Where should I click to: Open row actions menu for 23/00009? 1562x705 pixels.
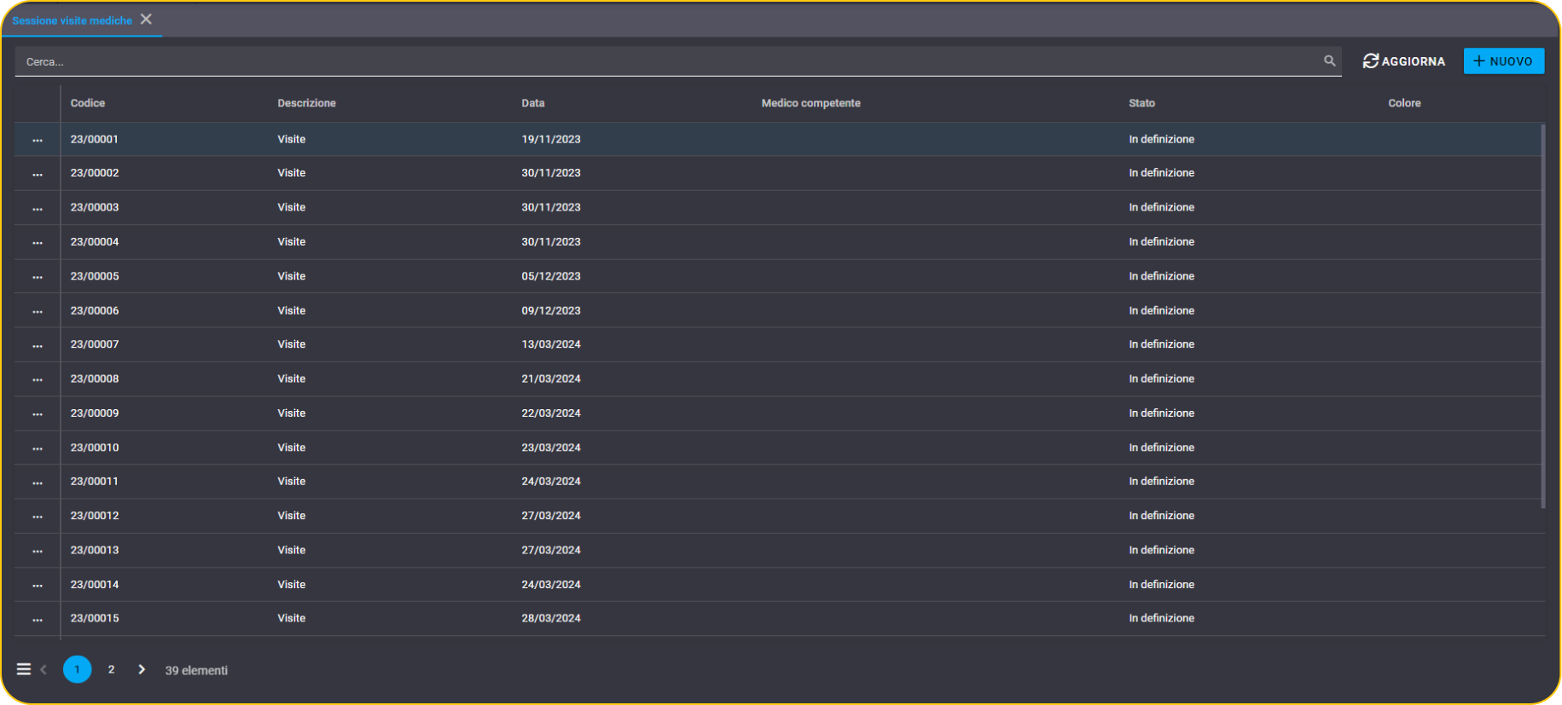coord(38,413)
